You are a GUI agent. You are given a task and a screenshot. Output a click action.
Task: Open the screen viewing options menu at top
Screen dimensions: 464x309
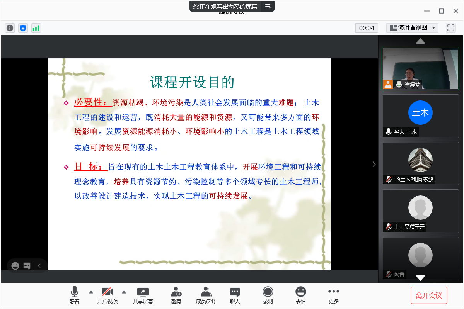(x=268, y=7)
